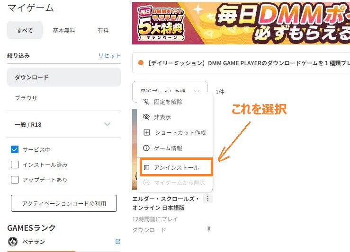Open エルダー・スクロールズ・オンライン game title

tap(165, 203)
